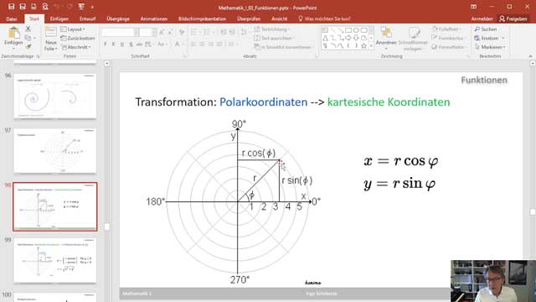Click the Undo arrow in quick access toolbar

click(57, 7)
